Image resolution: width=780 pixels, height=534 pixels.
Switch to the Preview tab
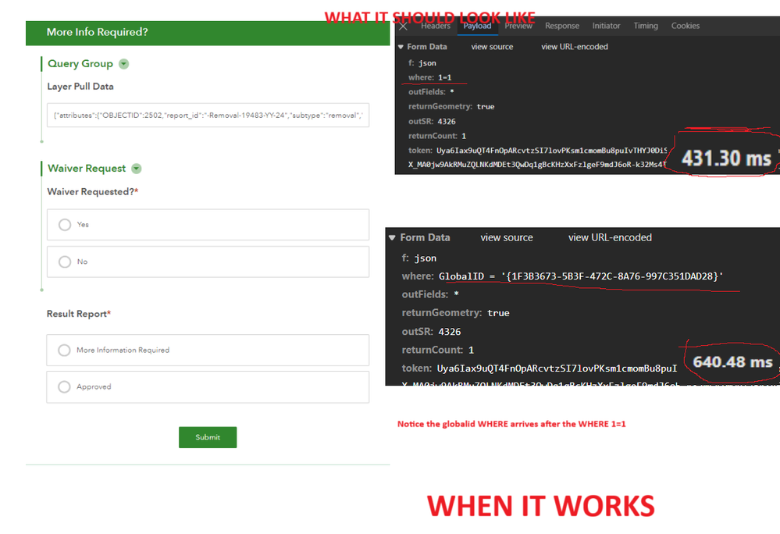518,26
